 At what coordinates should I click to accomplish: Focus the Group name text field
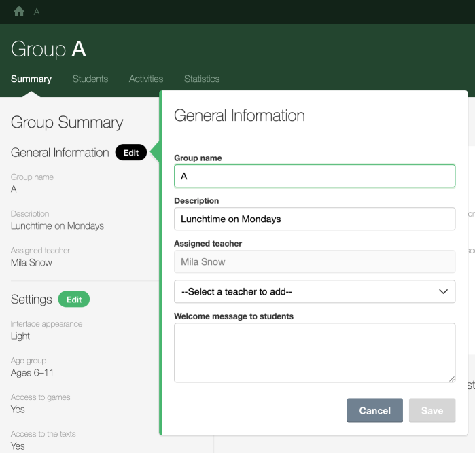click(x=314, y=176)
